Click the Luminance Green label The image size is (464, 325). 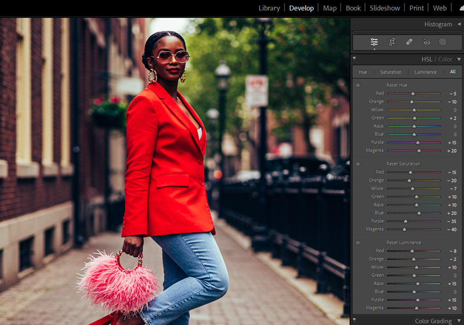(x=378, y=275)
